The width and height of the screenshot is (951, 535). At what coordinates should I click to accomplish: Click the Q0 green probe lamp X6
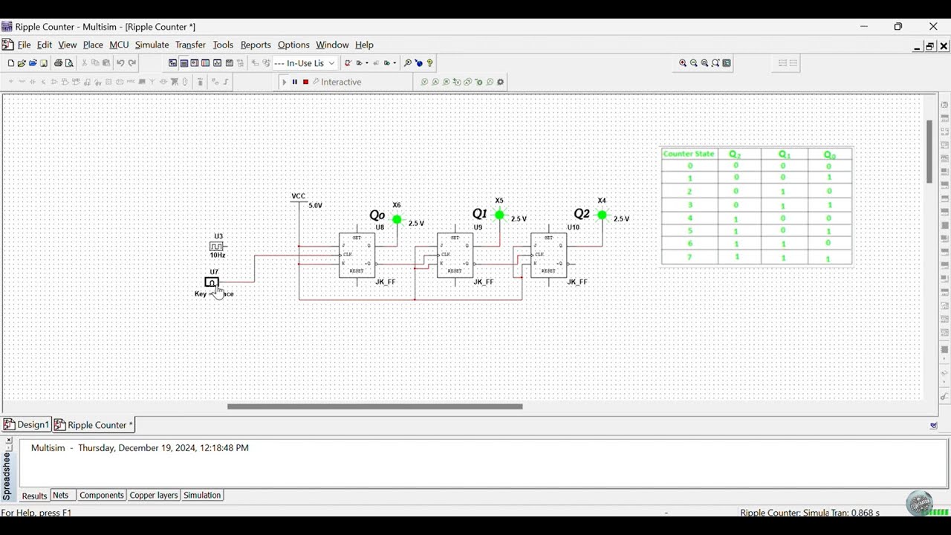397,219
